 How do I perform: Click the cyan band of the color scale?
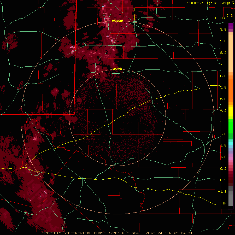click(231, 144)
